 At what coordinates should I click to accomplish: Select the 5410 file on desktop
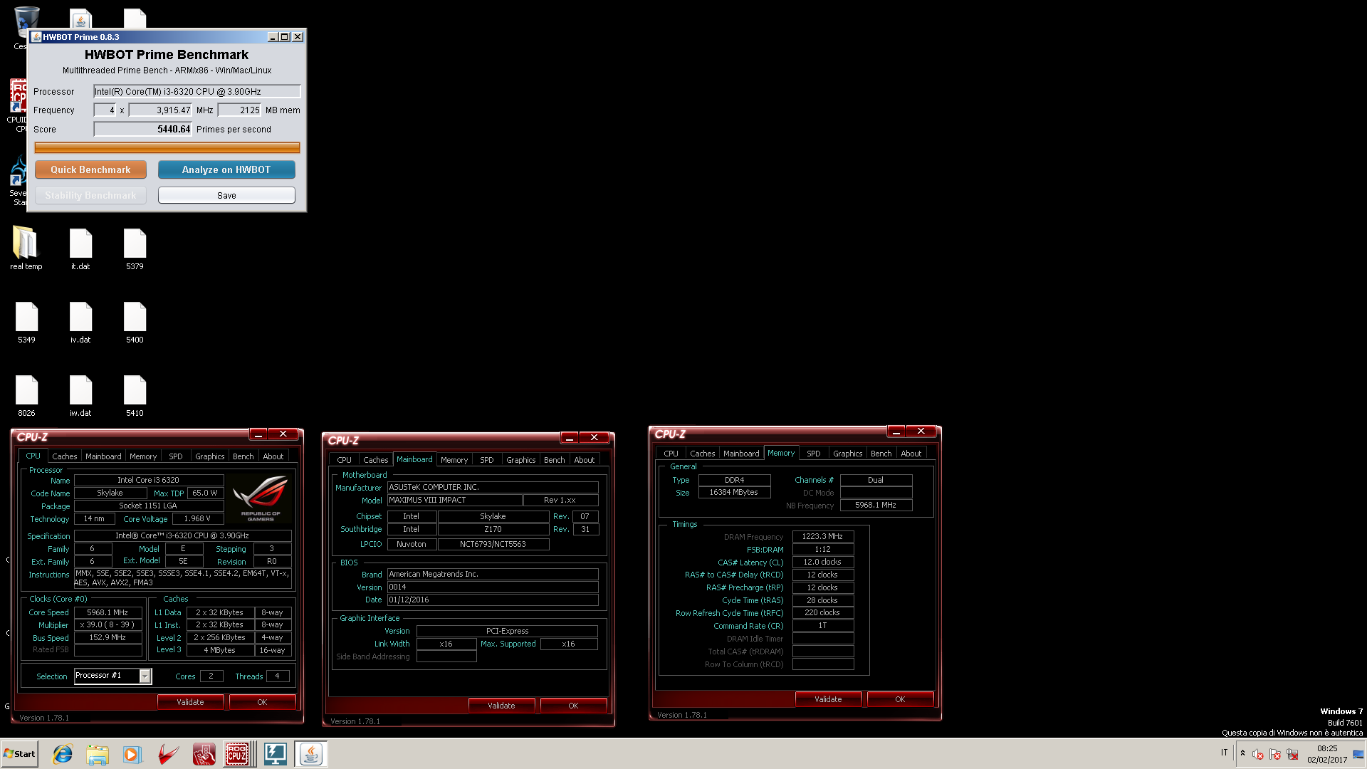coord(135,395)
